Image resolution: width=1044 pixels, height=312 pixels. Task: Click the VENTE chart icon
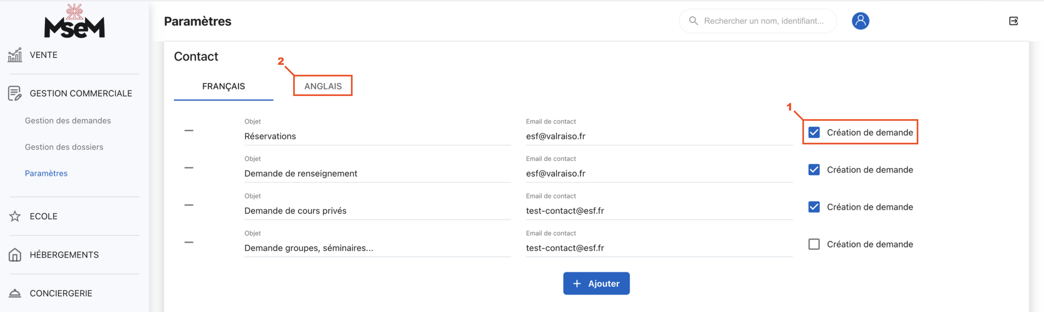(x=15, y=55)
